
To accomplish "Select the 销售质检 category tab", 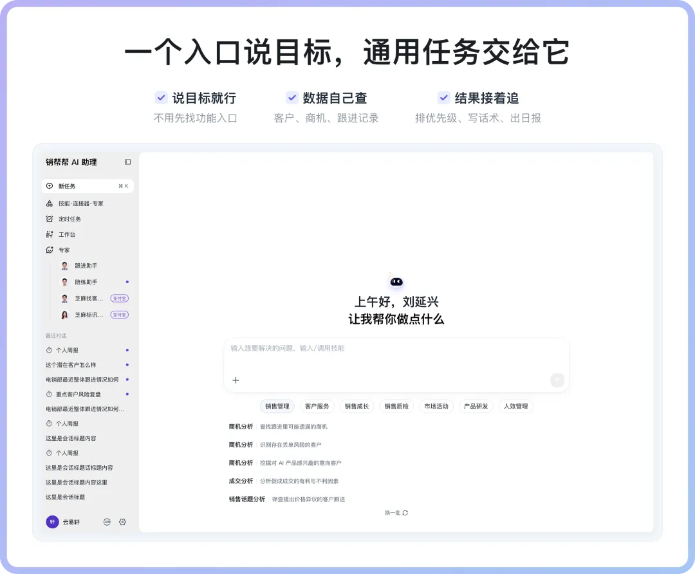I will pos(396,406).
